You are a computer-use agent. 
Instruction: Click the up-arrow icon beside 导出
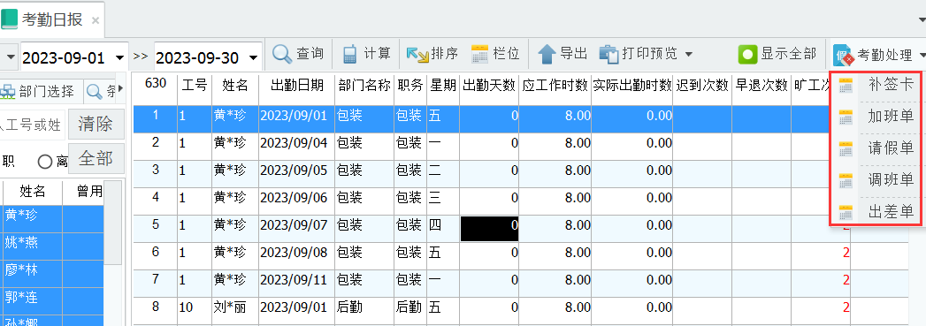(x=547, y=55)
